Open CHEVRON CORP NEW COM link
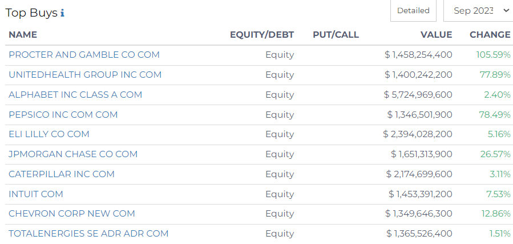 point(72,214)
